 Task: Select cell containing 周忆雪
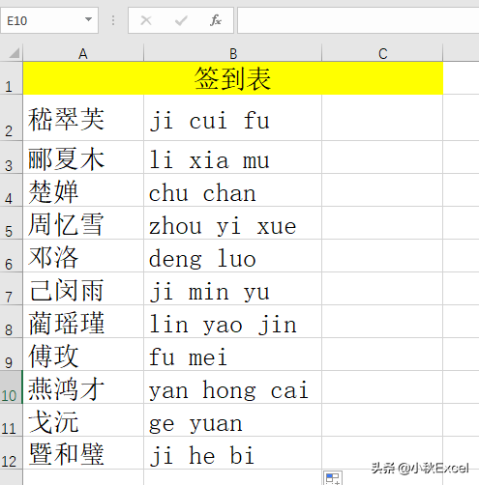(x=83, y=223)
